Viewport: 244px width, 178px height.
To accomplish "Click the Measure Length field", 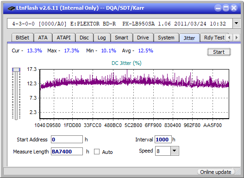I will pyautogui.click(x=67, y=152).
